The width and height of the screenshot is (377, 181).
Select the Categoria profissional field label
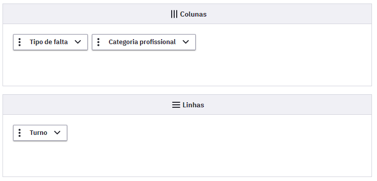142,42
